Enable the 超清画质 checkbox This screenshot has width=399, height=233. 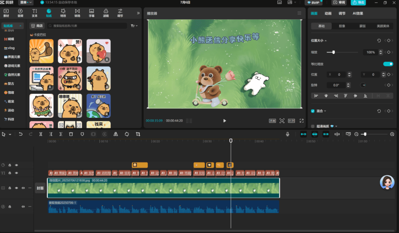[x=313, y=126]
